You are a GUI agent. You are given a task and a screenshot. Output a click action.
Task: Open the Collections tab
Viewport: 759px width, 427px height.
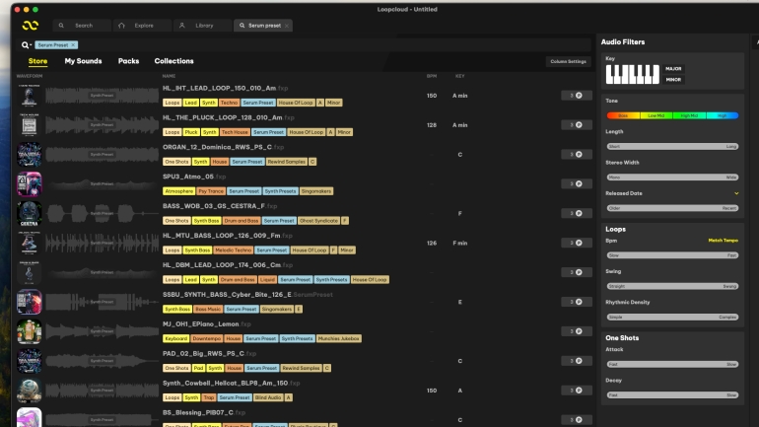point(173,61)
